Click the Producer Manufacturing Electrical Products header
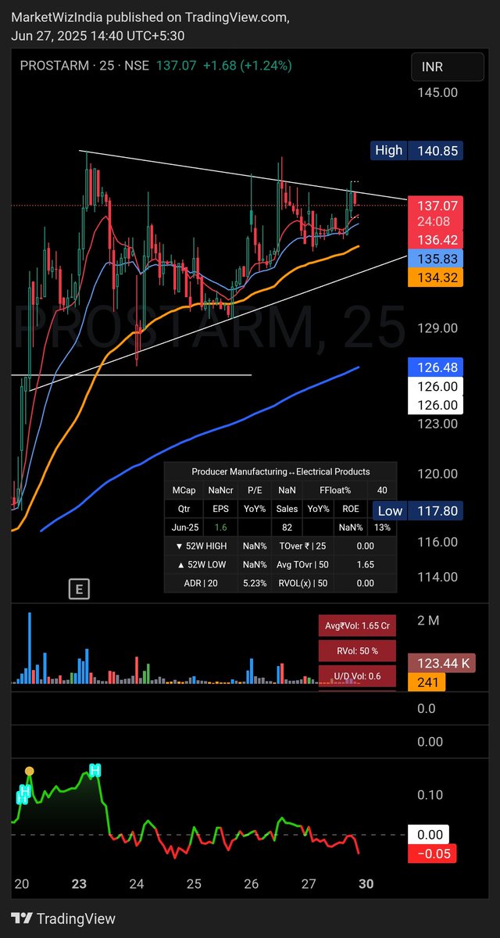 tap(280, 471)
